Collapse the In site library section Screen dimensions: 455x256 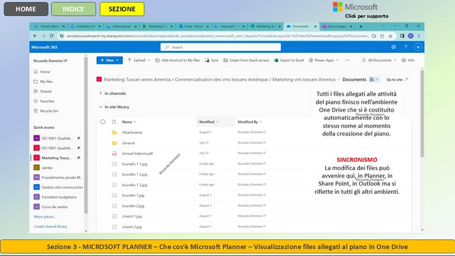coord(114,107)
